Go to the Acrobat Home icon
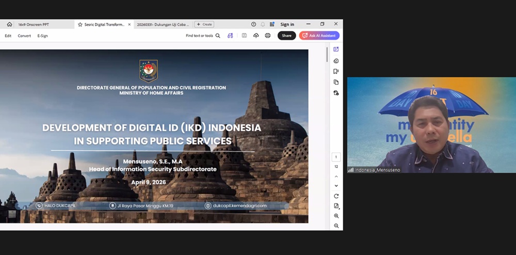This screenshot has width=516, height=255. coord(9,24)
